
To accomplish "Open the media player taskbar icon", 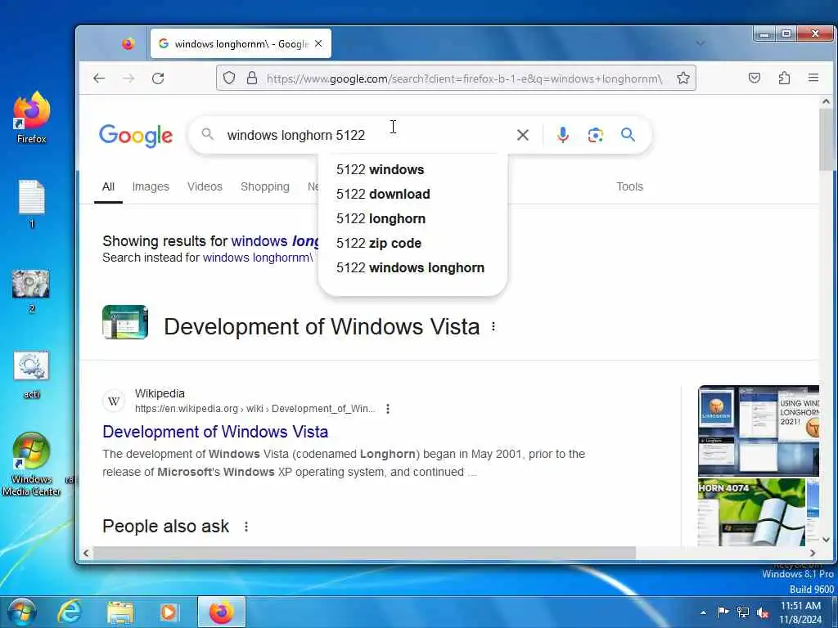I will point(169,612).
